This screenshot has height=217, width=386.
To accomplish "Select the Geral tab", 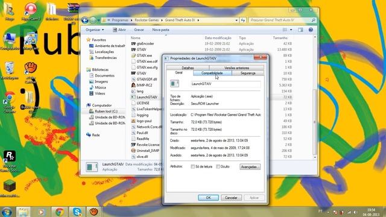I will click(179, 72).
